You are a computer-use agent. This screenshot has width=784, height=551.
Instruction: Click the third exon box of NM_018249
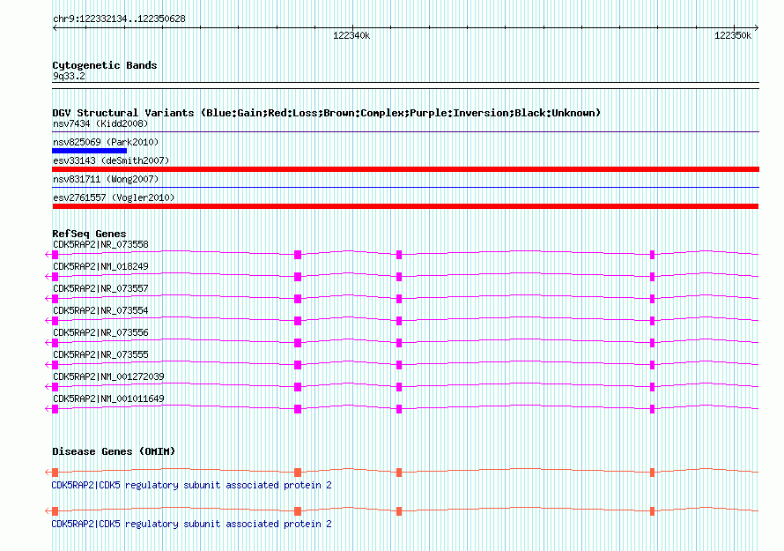pyautogui.click(x=399, y=277)
